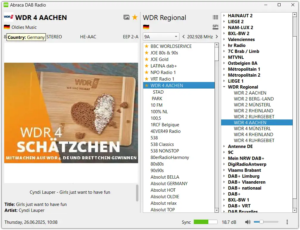Image resolution: width=300 pixels, height=230 pixels.
Task: Adjust the volume slider handle
Action: tap(261, 222)
